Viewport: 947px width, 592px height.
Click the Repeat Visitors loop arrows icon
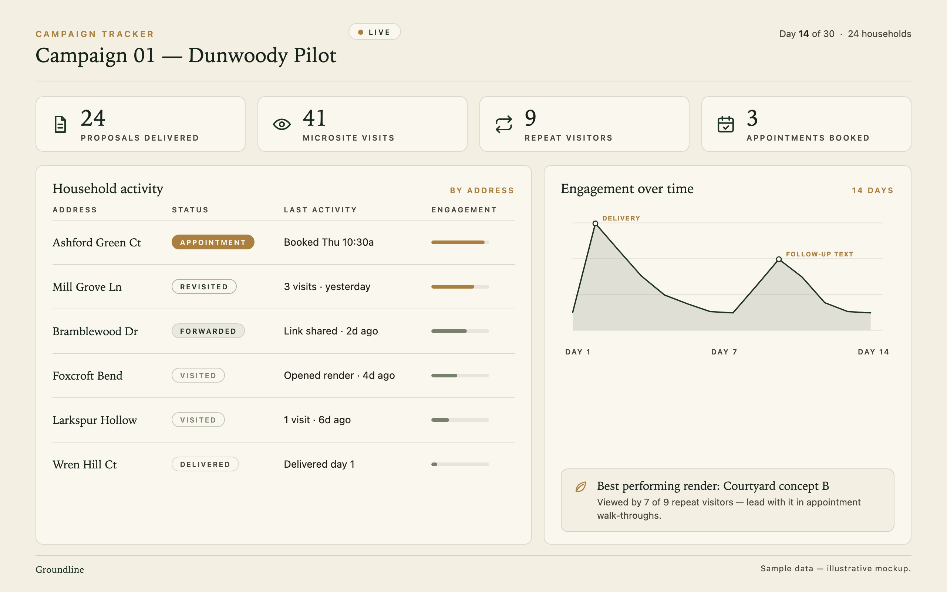coord(503,125)
